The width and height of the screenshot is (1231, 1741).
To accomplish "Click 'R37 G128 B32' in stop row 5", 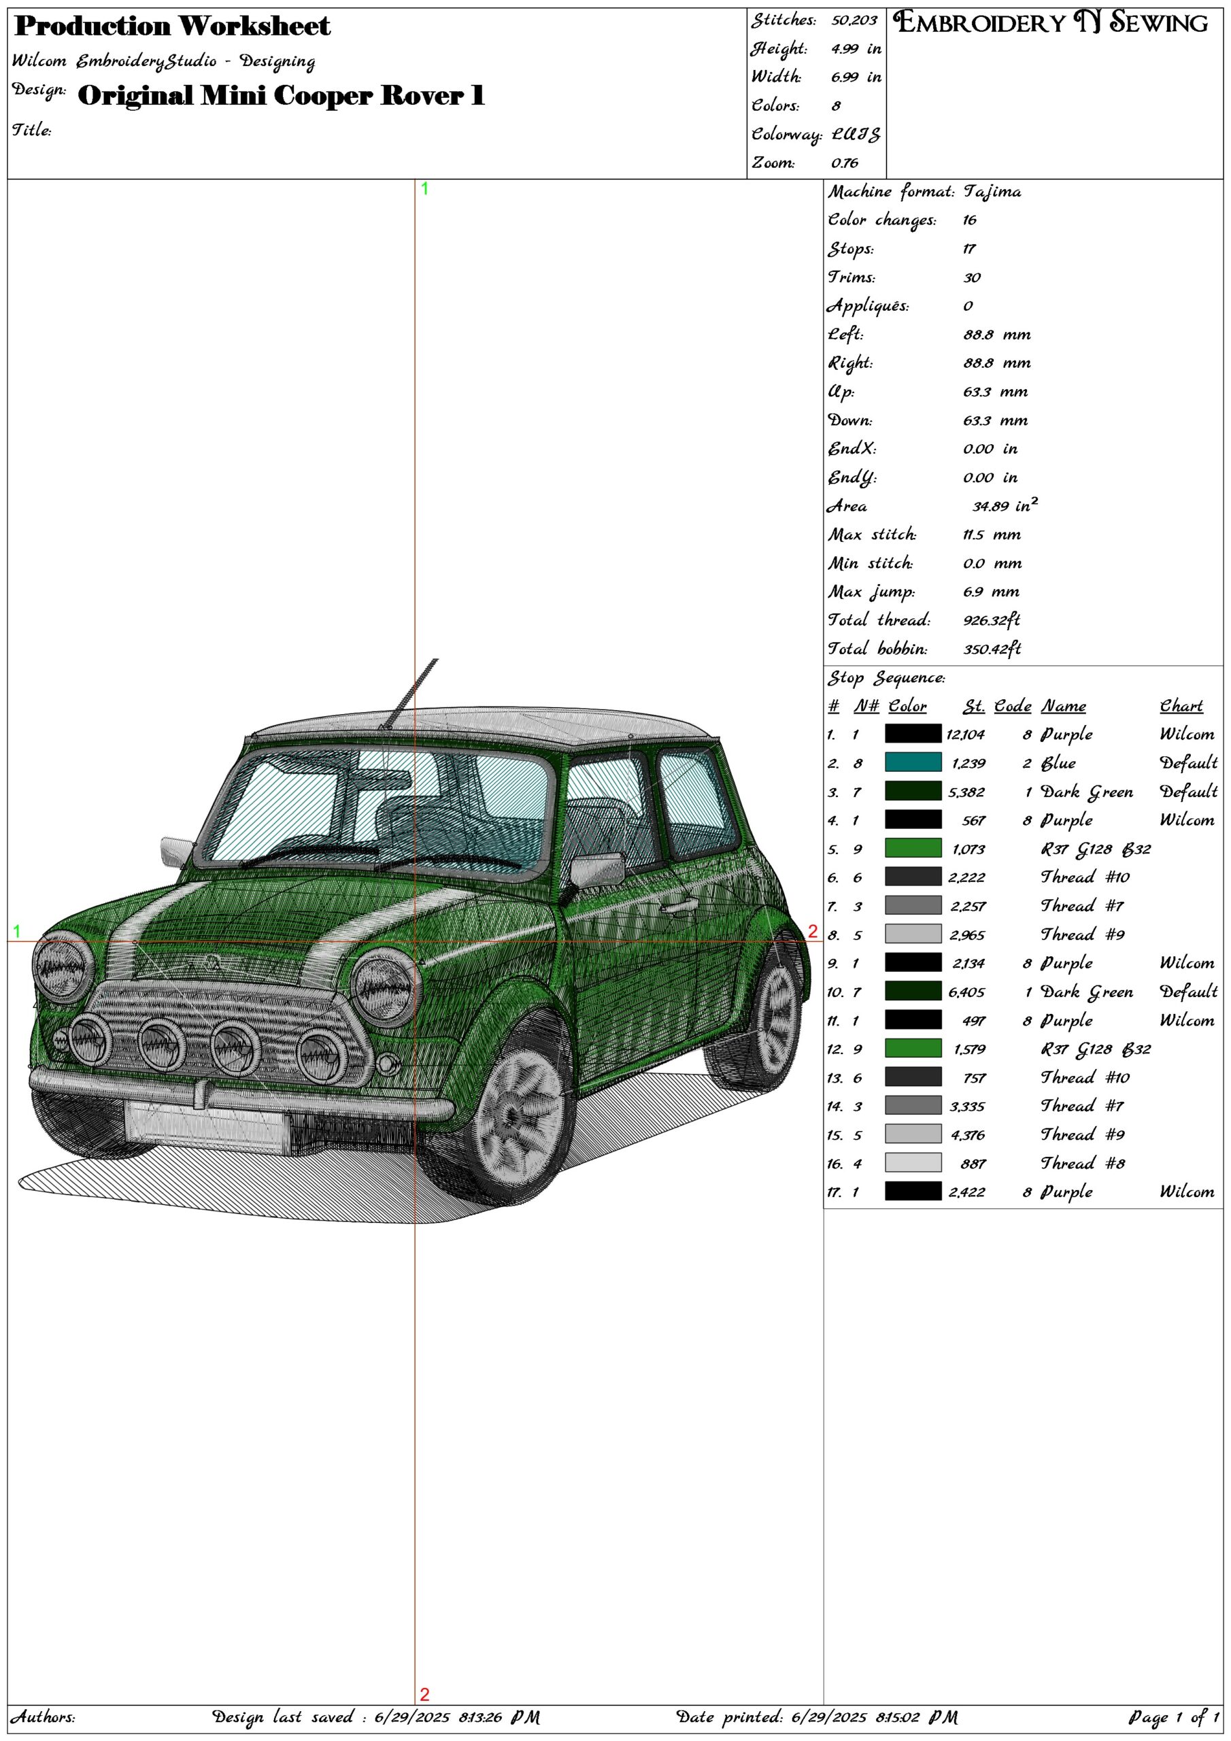I will coord(1096,849).
